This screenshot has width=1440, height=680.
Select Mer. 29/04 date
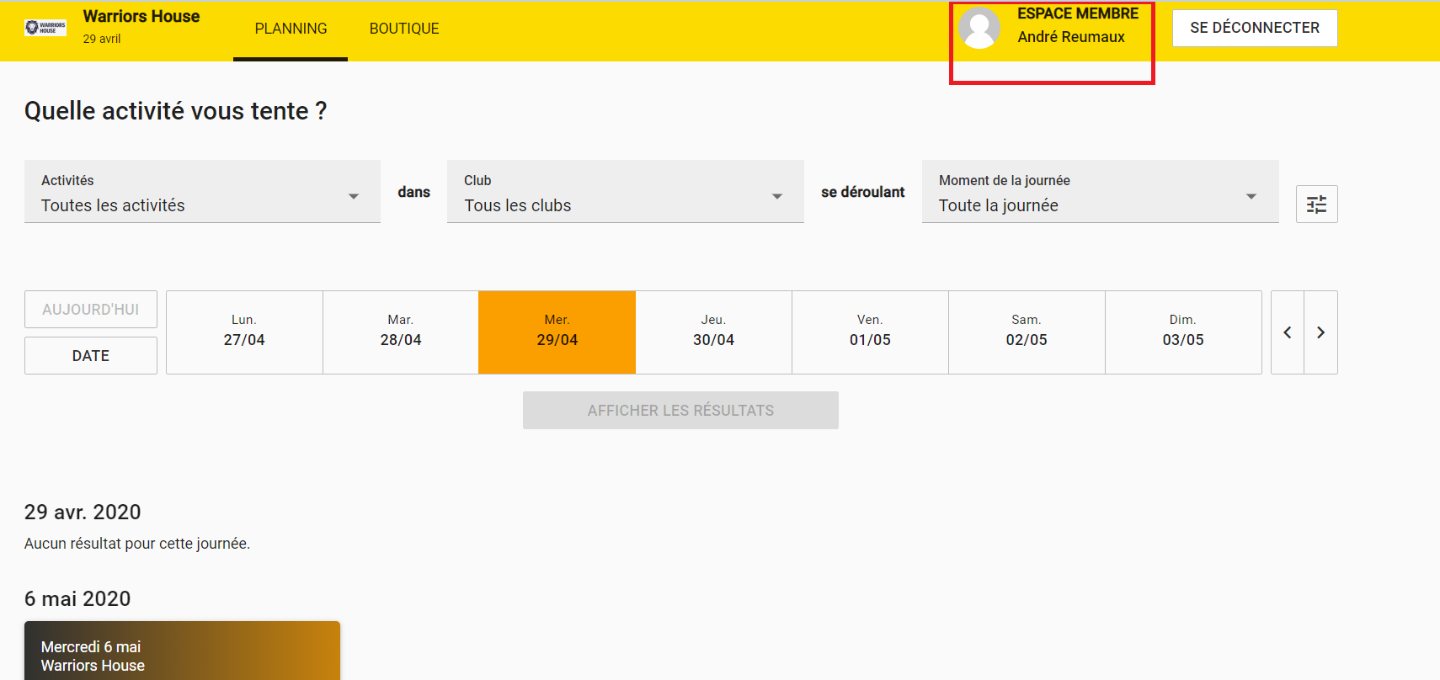pyautogui.click(x=557, y=332)
